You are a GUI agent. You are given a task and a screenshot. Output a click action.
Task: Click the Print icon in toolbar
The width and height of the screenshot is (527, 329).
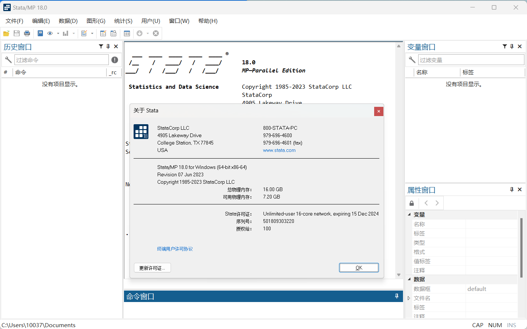pyautogui.click(x=27, y=33)
